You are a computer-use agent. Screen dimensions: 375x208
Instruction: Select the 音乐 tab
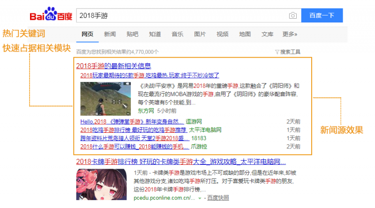[177, 34]
